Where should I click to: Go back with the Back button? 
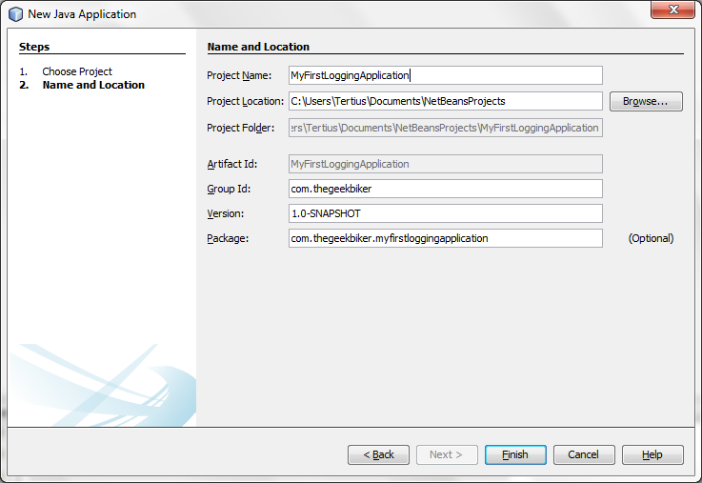(x=378, y=454)
